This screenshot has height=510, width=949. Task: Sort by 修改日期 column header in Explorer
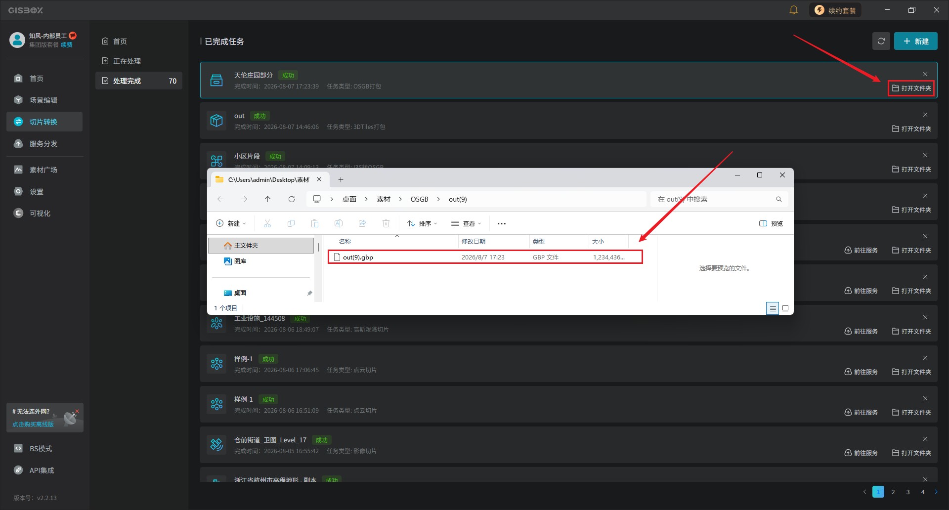coord(493,242)
